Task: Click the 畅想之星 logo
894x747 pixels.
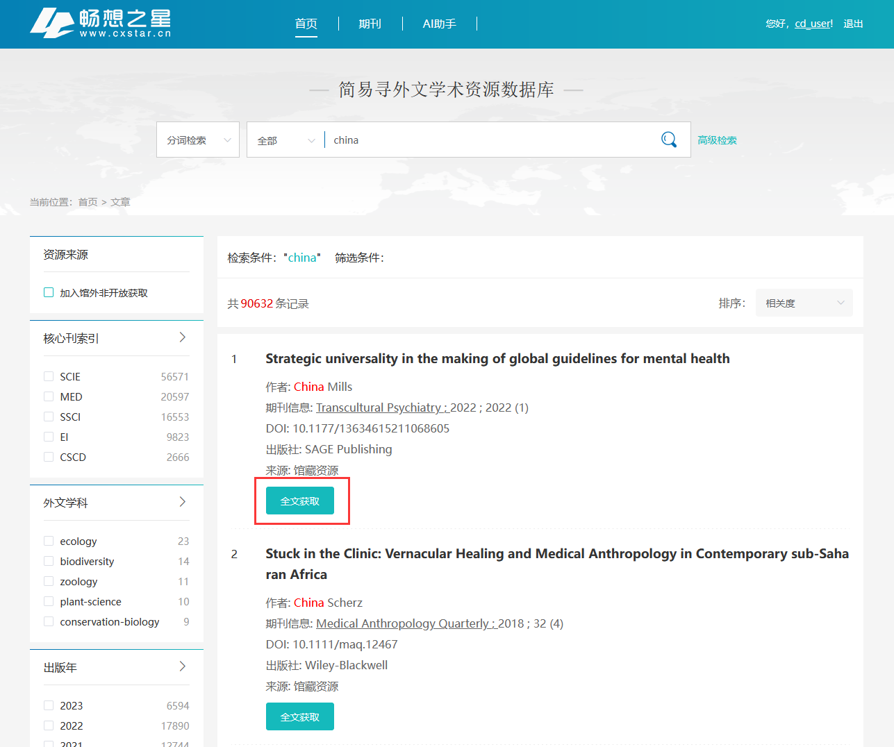Action: click(101, 23)
